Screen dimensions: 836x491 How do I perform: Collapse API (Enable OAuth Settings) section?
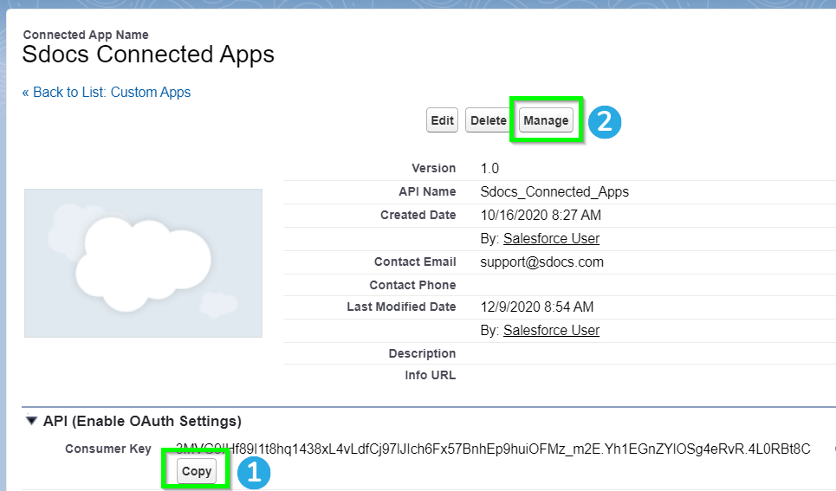tap(31, 421)
